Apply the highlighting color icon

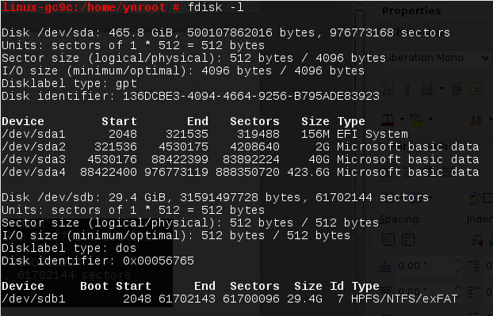(x=416, y=120)
